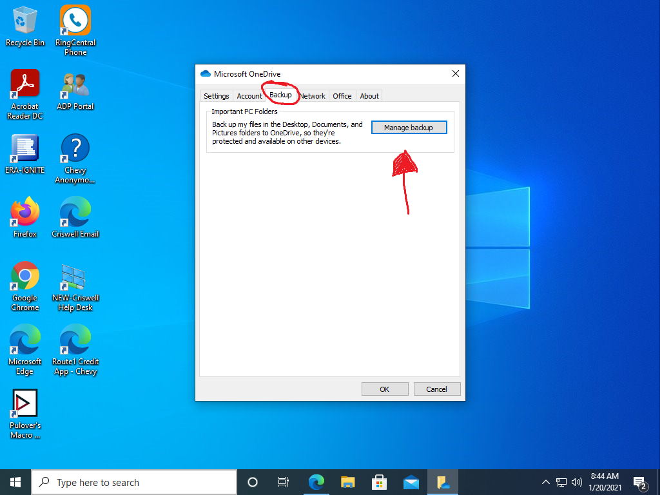Open the Windows Start menu
The width and height of the screenshot is (671, 495).
point(15,483)
